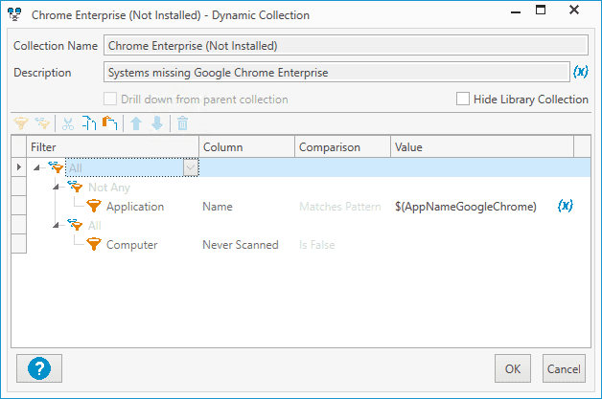Click the Delete trash can icon

pos(182,123)
